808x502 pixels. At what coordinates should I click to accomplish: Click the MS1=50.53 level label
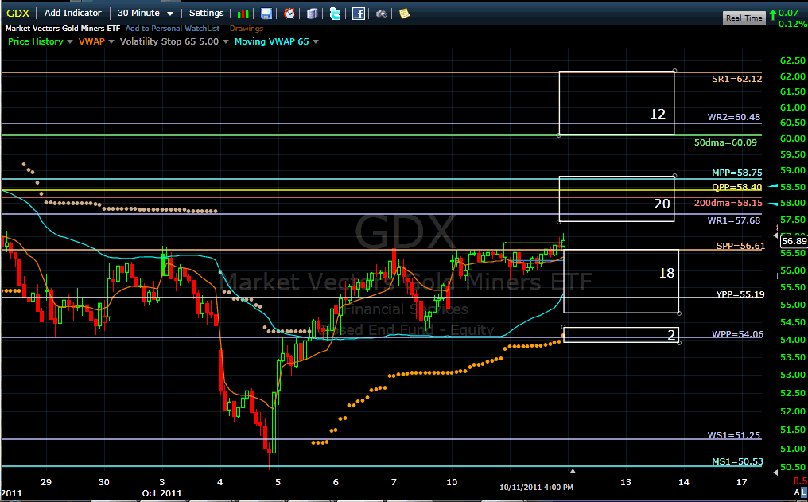pos(737,461)
